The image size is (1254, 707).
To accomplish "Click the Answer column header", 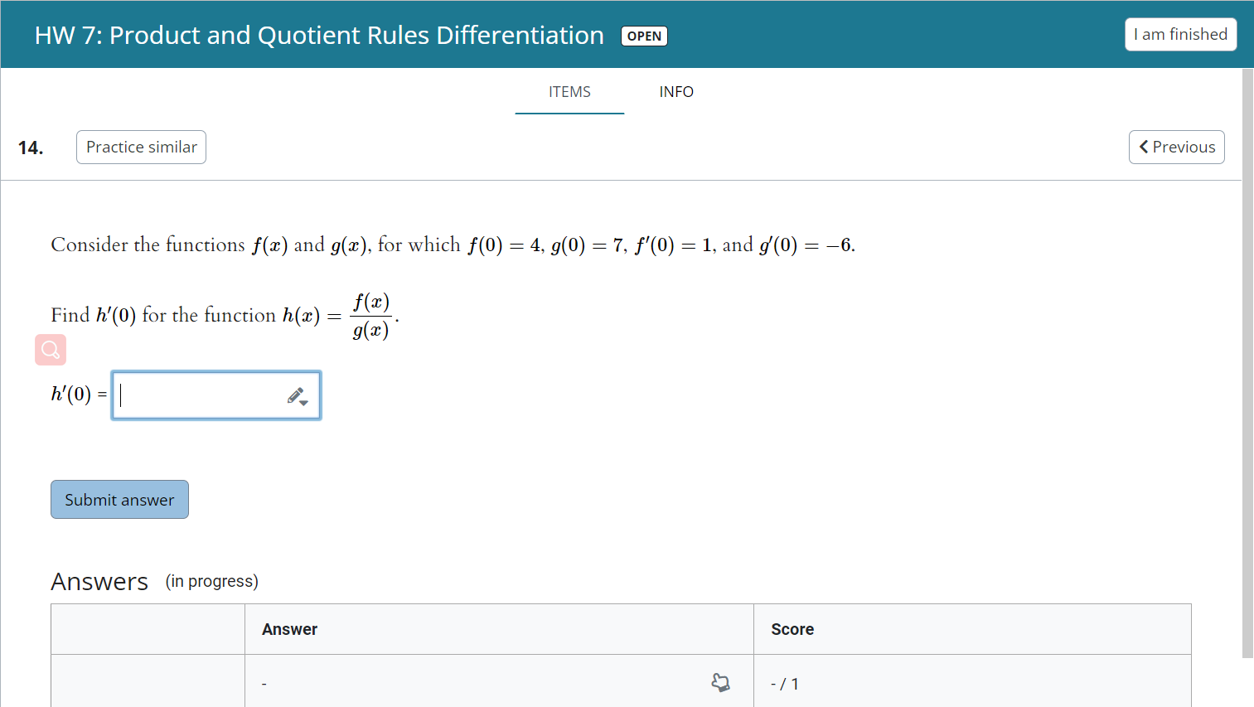I will tap(290, 629).
